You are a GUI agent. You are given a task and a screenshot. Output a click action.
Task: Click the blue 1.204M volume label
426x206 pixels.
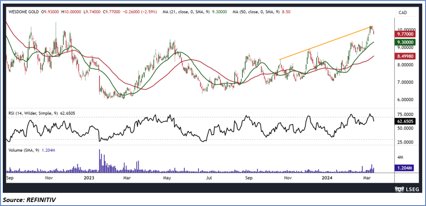point(405,168)
